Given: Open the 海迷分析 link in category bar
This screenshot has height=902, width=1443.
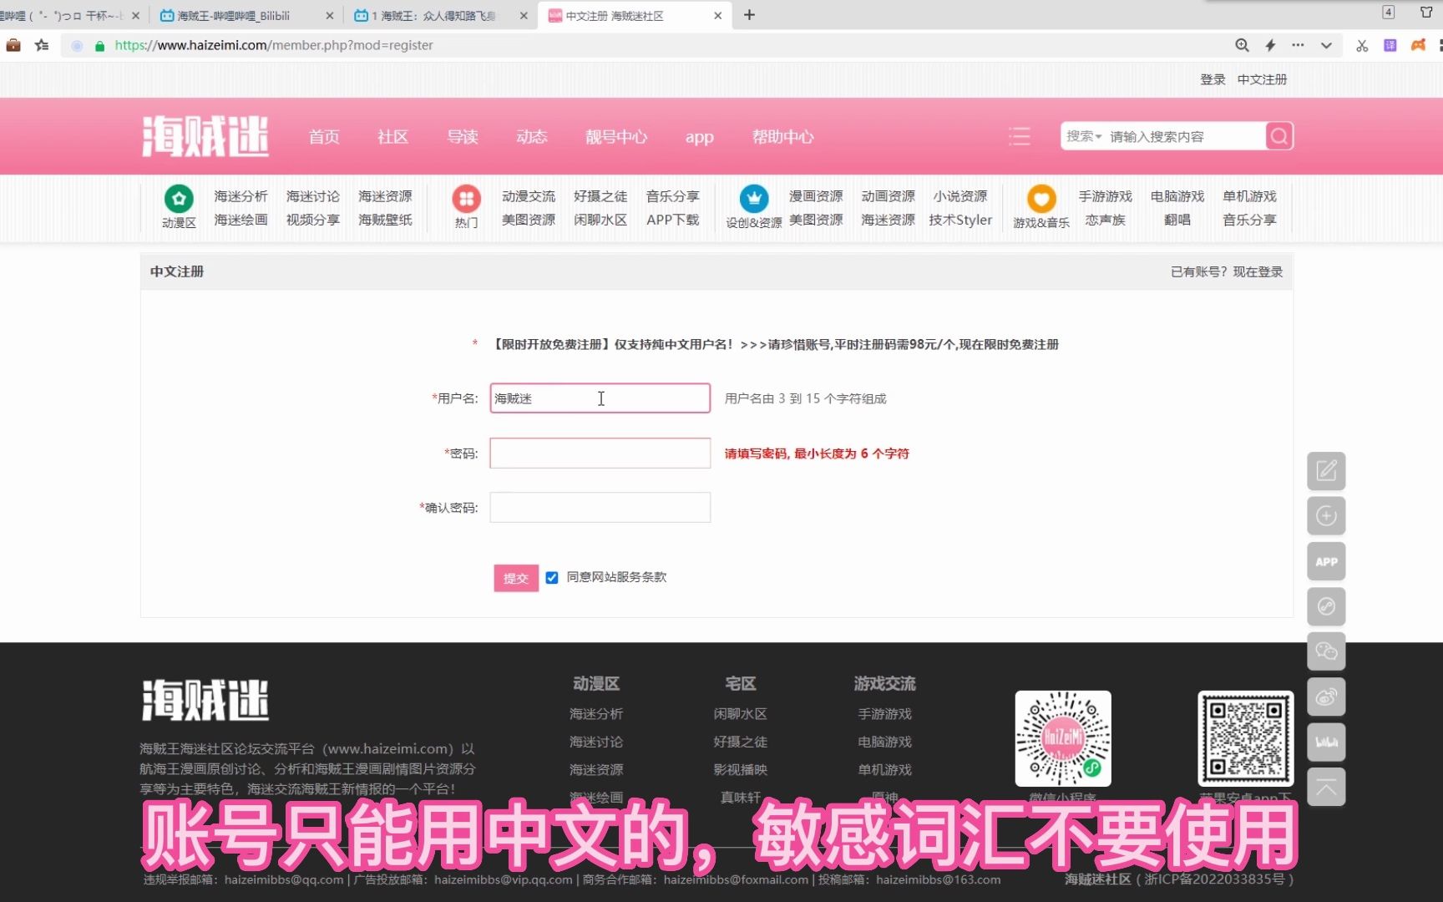Looking at the screenshot, I should (x=240, y=196).
